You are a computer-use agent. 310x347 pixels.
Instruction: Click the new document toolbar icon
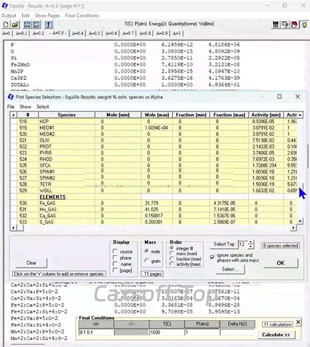pos(6,24)
